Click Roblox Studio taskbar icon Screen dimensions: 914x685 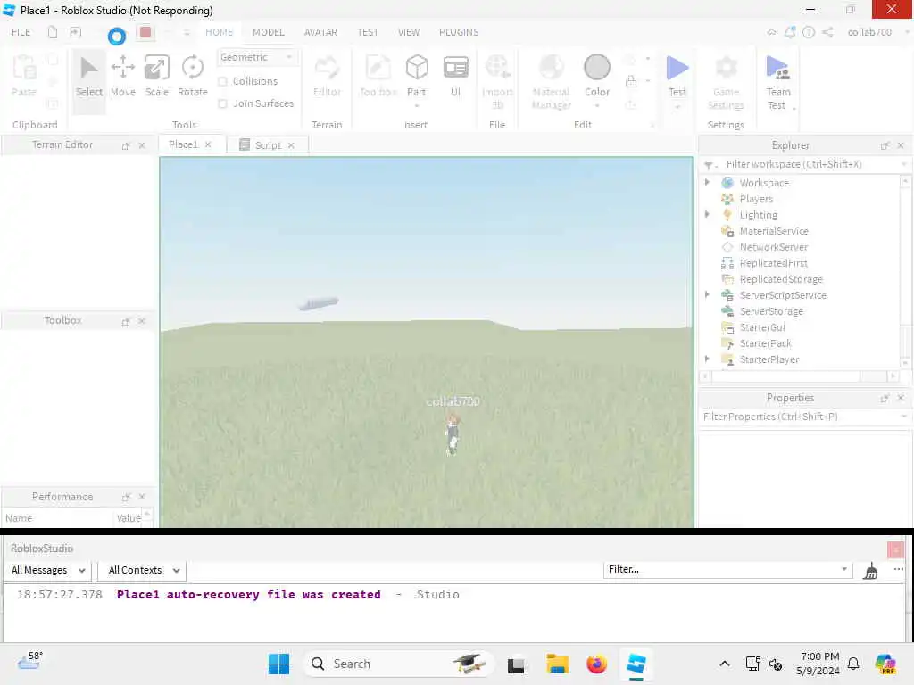636,664
